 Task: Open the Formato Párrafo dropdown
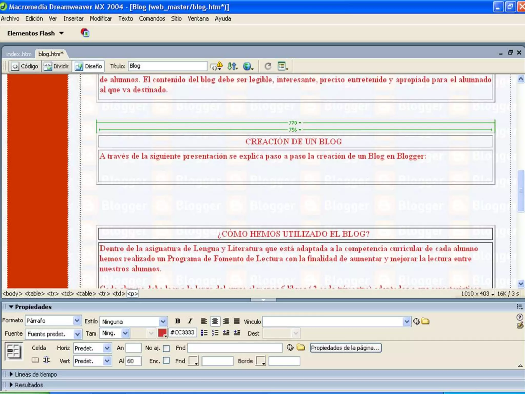click(77, 321)
